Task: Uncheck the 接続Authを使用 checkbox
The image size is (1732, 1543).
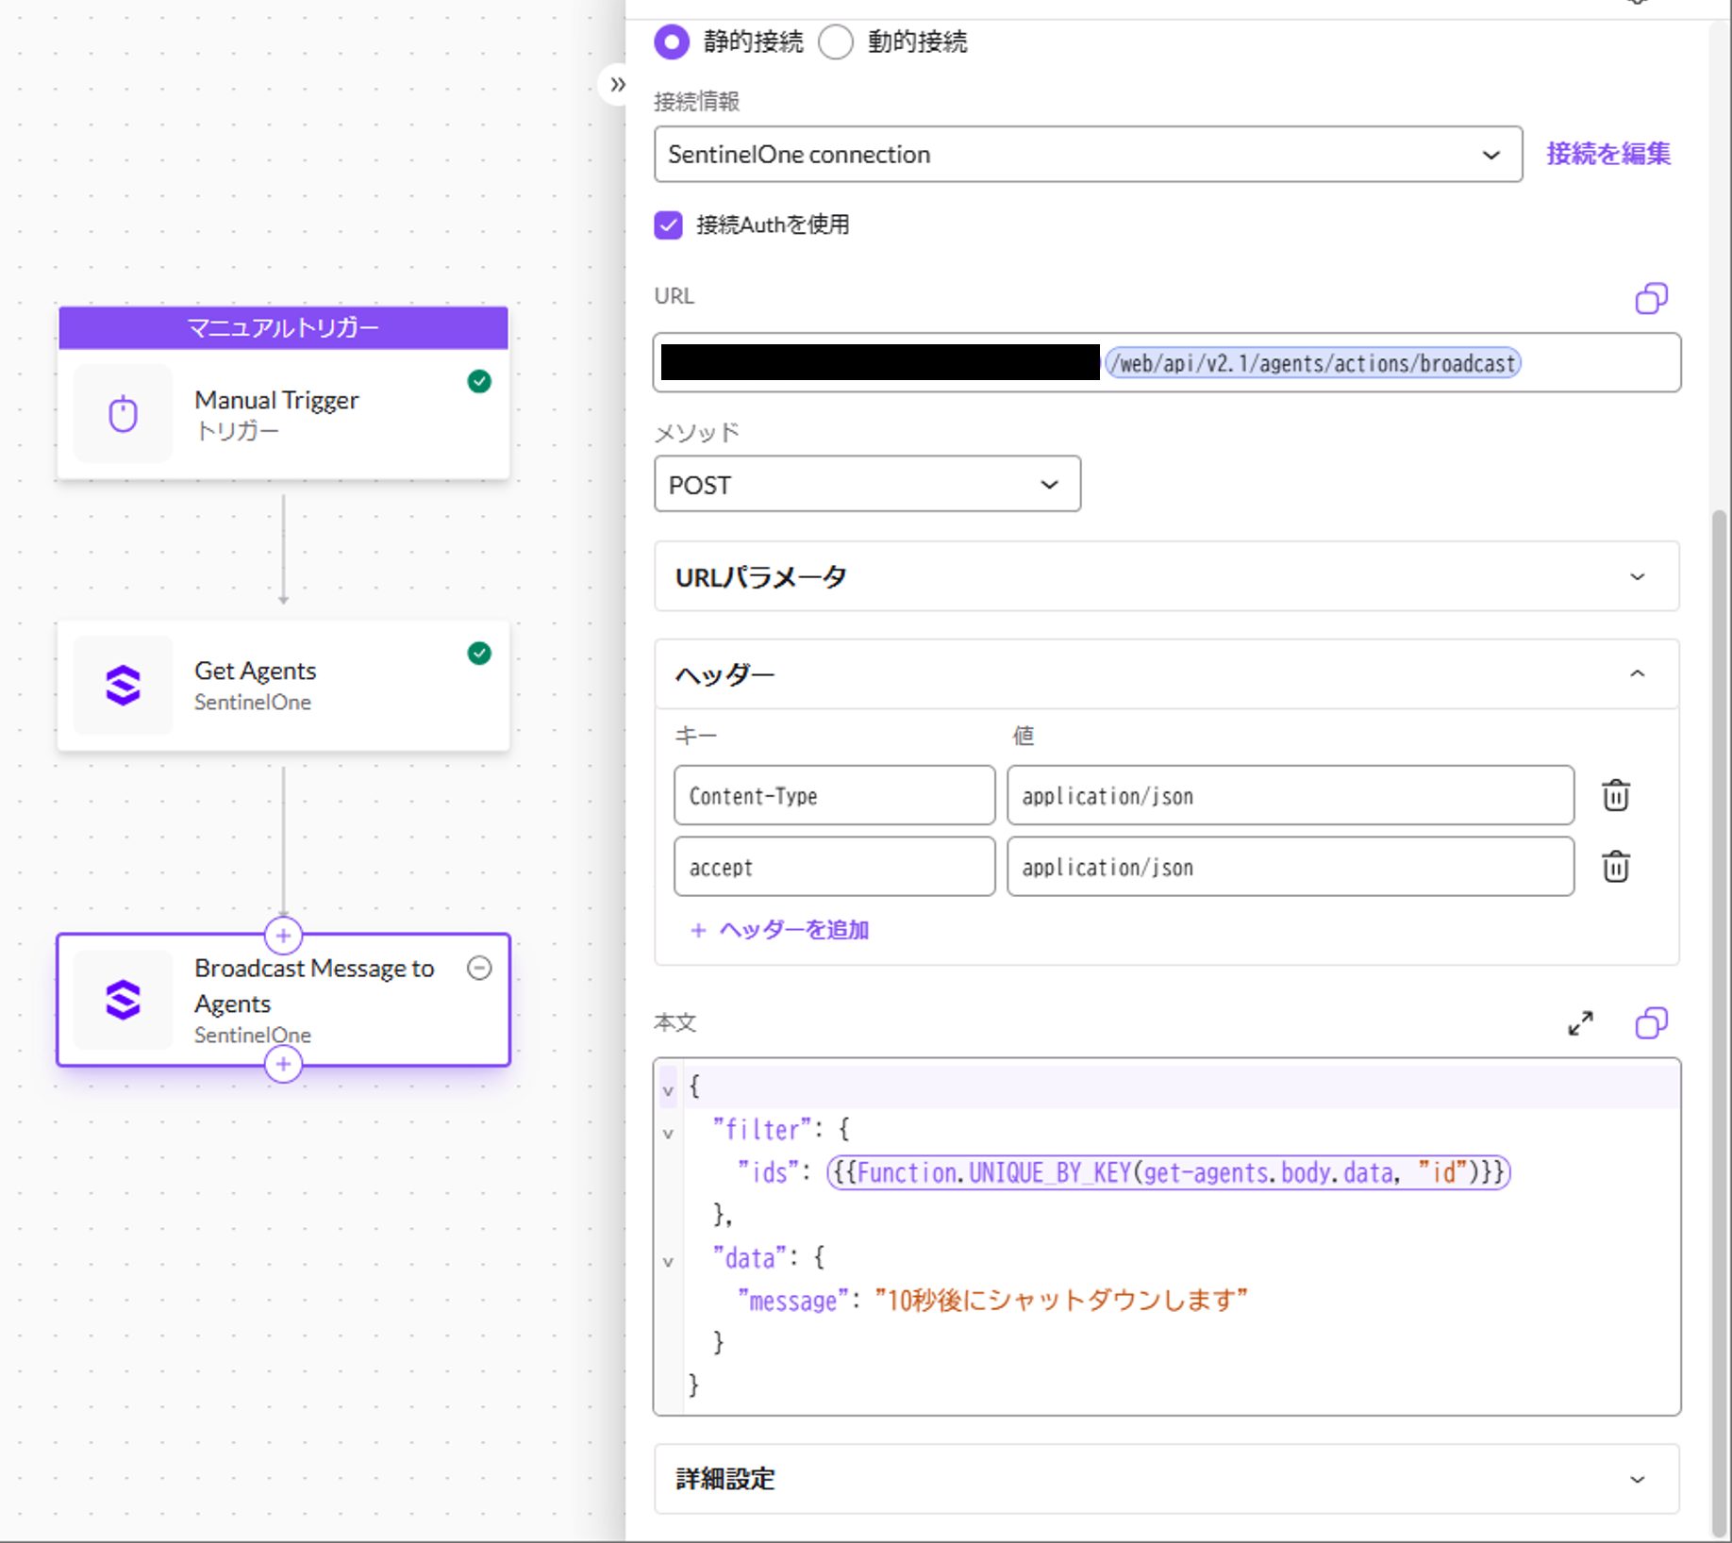Action: click(x=668, y=224)
